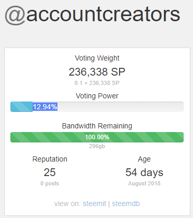
Task: Click the 54 days account age
Action: (144, 172)
